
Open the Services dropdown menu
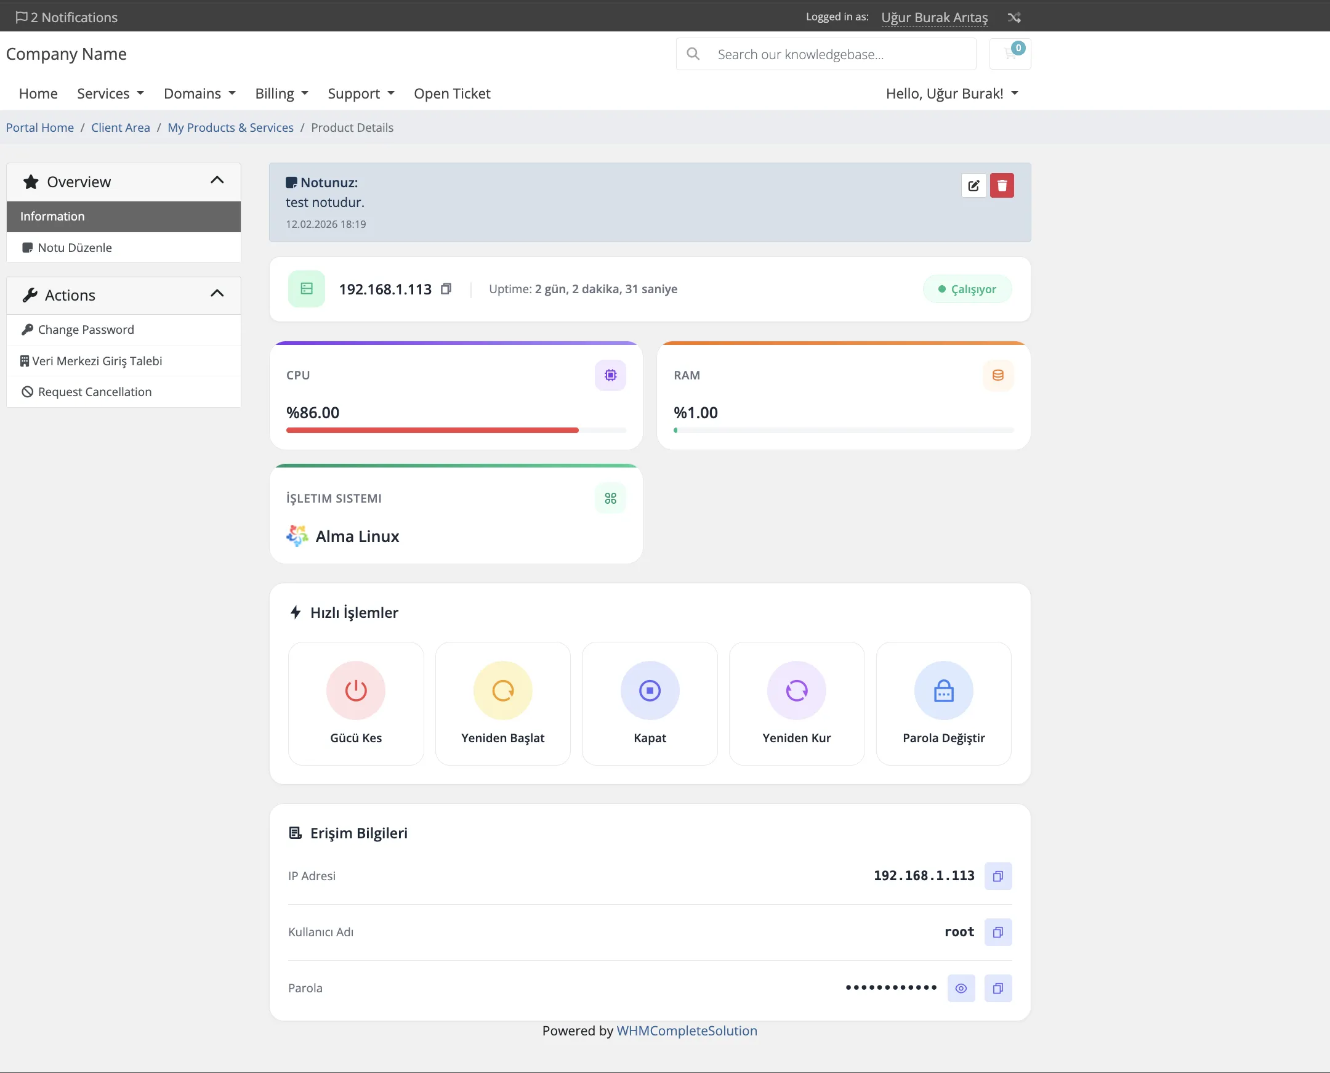[111, 94]
